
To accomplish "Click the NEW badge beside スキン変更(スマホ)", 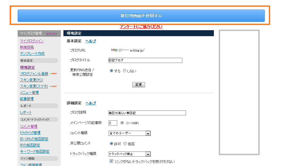I will coord(53,86).
